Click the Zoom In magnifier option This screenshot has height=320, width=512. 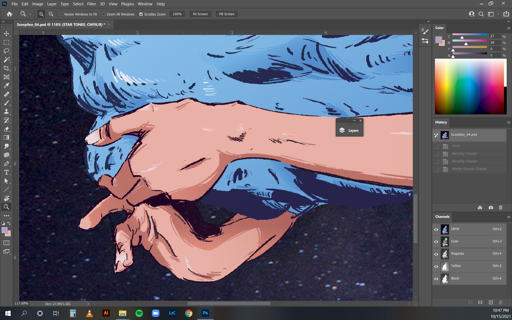coord(41,14)
